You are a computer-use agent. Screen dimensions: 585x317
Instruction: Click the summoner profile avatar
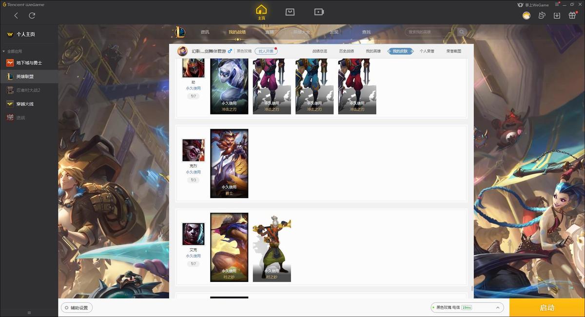coord(182,51)
